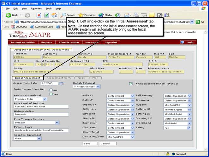Open the Assessment Date calendar picker
This screenshot has height=157, width=209.
(62, 84)
